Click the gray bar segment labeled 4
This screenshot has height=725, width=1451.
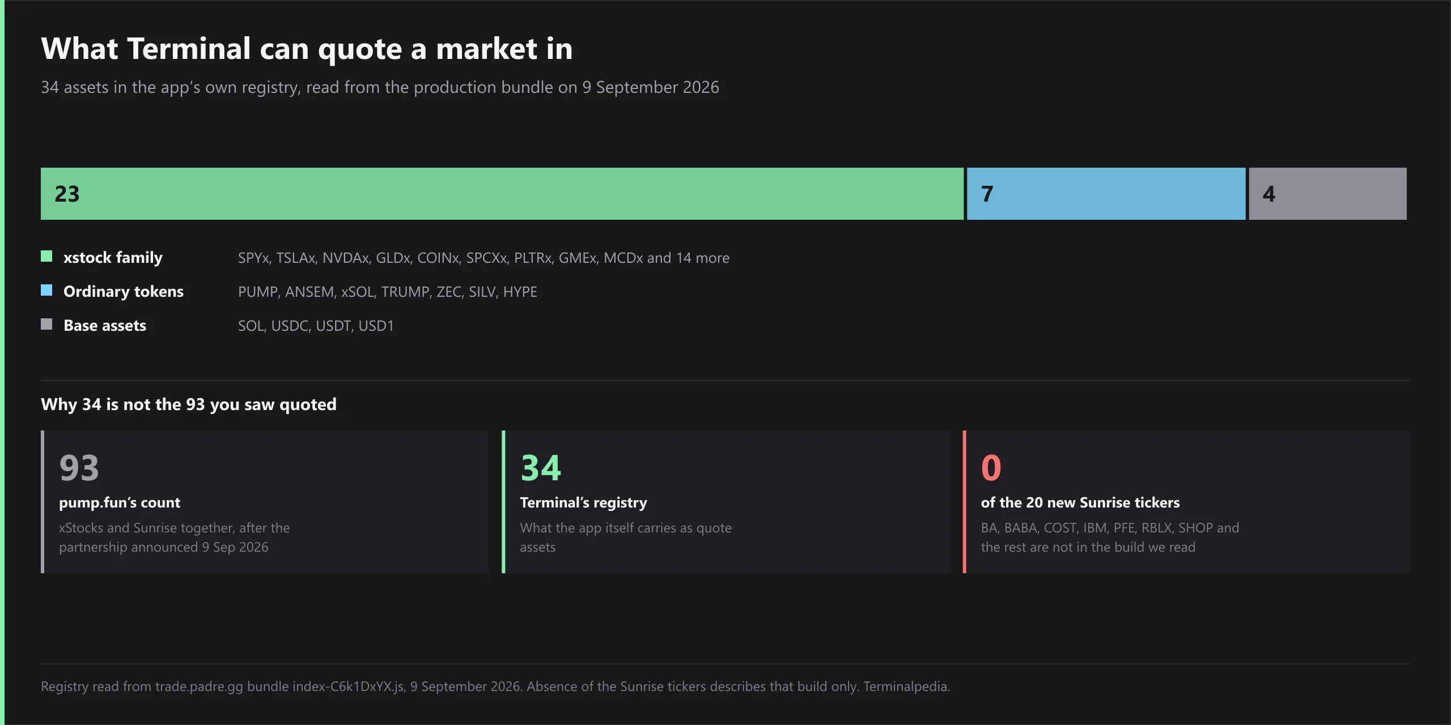(x=1327, y=194)
